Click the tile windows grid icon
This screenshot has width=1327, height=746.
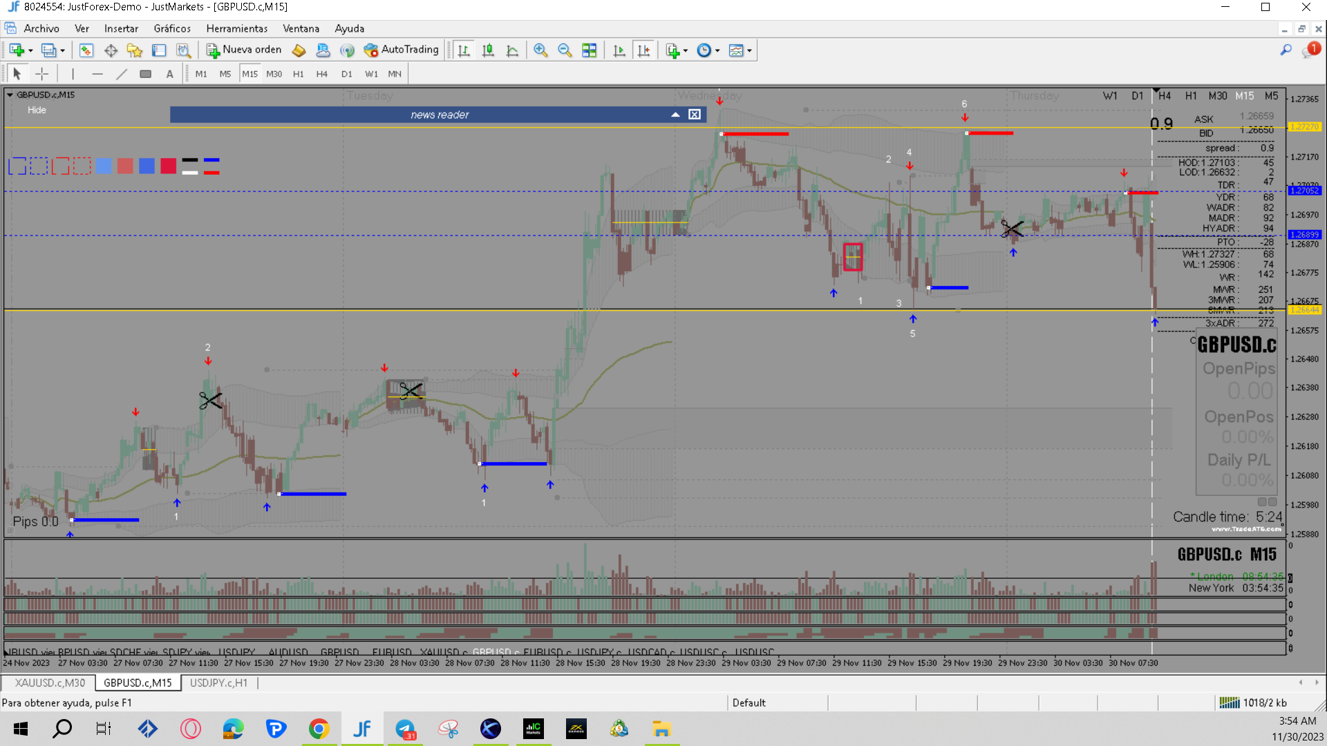(589, 50)
